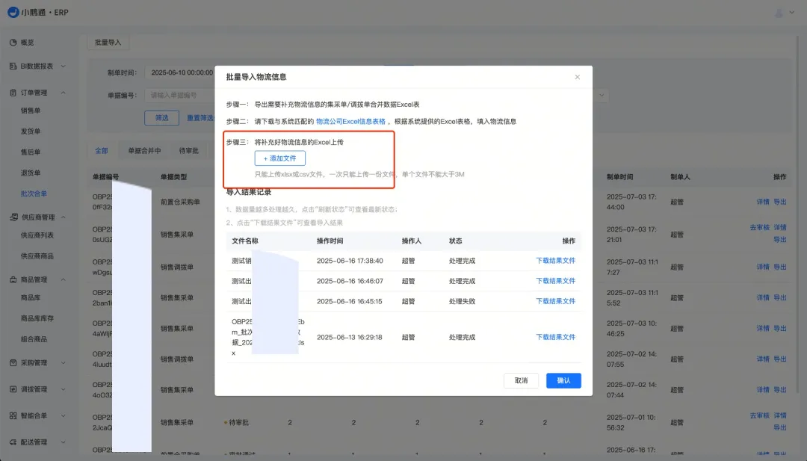
Task: Click 重置筛选 link
Action: [200, 118]
